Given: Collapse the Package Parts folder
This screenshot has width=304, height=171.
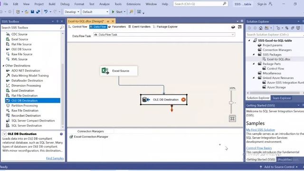Looking at the screenshot, I should (254, 64).
